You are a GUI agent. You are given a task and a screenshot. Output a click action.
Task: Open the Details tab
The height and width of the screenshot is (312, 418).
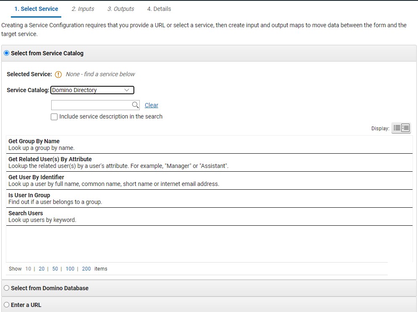pos(159,8)
